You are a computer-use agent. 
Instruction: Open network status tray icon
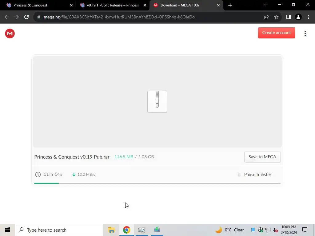(x=268, y=230)
